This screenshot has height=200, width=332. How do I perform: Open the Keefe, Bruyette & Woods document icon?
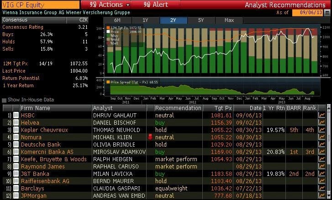[16, 159]
